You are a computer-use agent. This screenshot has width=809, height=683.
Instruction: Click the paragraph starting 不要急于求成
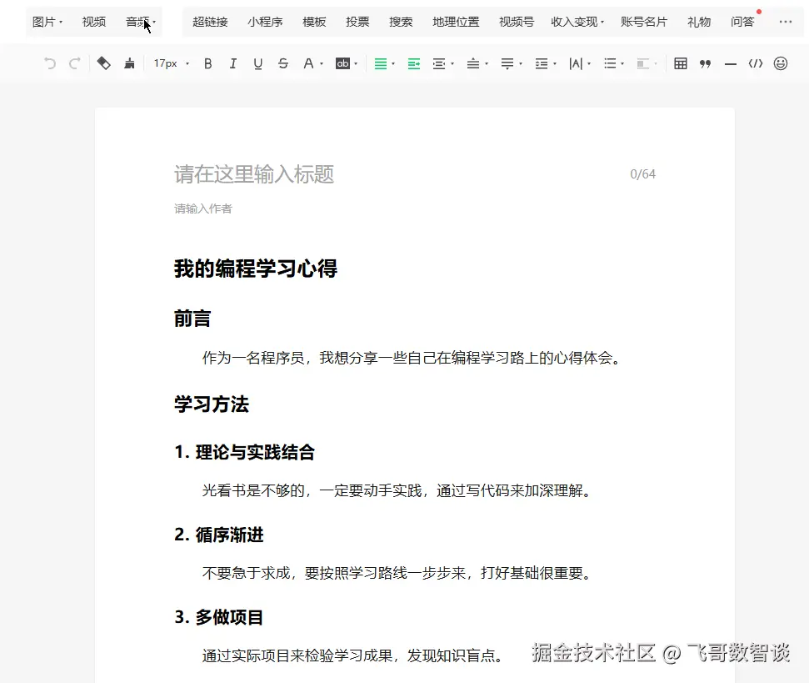coord(399,573)
